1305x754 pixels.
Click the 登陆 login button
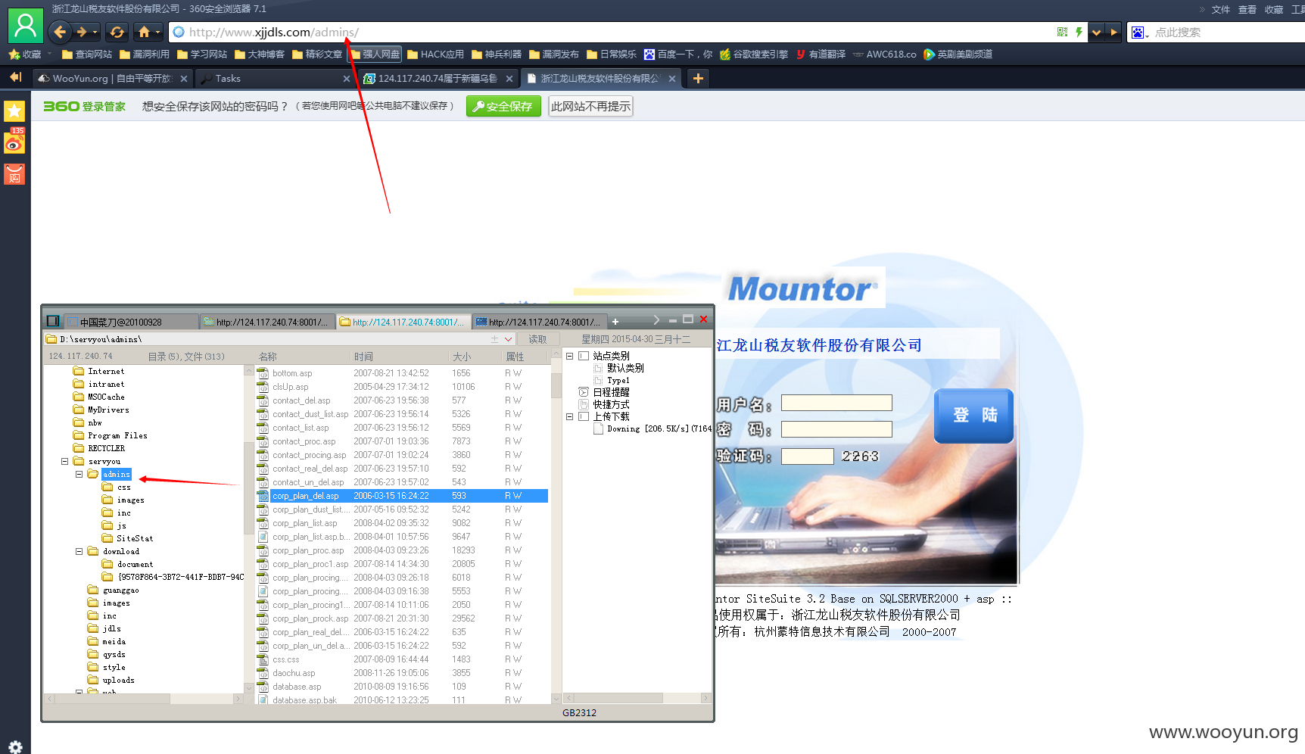[973, 416]
